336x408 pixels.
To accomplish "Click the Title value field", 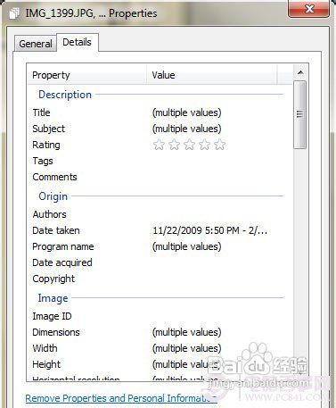I will tap(187, 112).
